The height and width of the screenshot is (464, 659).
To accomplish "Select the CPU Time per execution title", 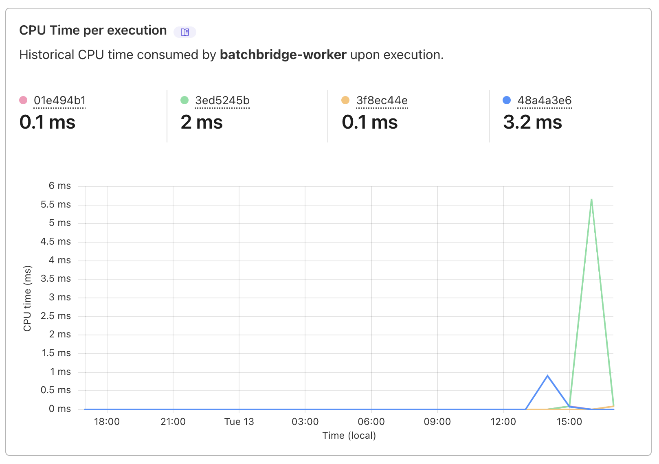I will coord(93,30).
